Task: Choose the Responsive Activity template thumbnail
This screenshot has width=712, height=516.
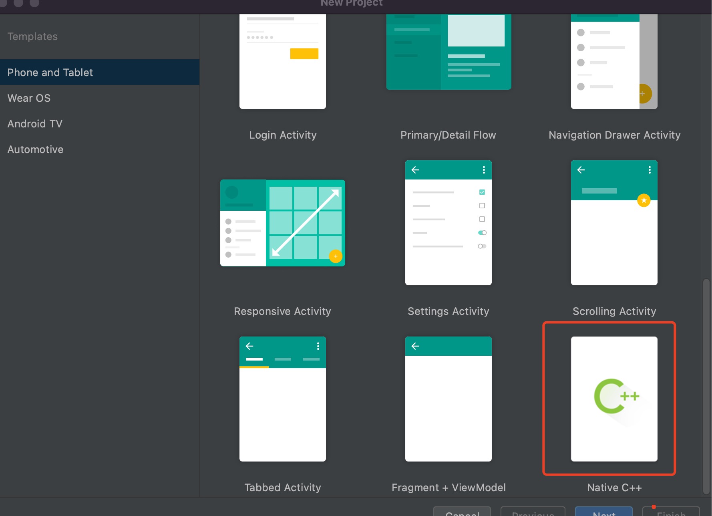Action: coord(283,223)
